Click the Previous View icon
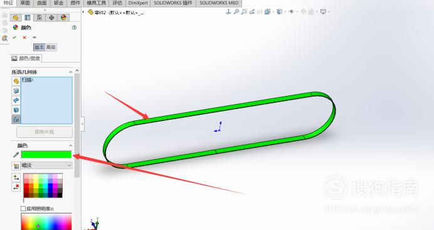This screenshot has height=230, width=434. click(x=252, y=12)
